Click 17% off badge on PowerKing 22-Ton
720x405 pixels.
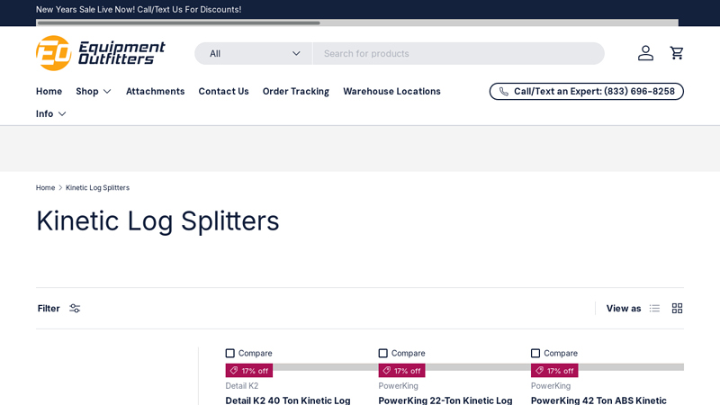(401, 371)
